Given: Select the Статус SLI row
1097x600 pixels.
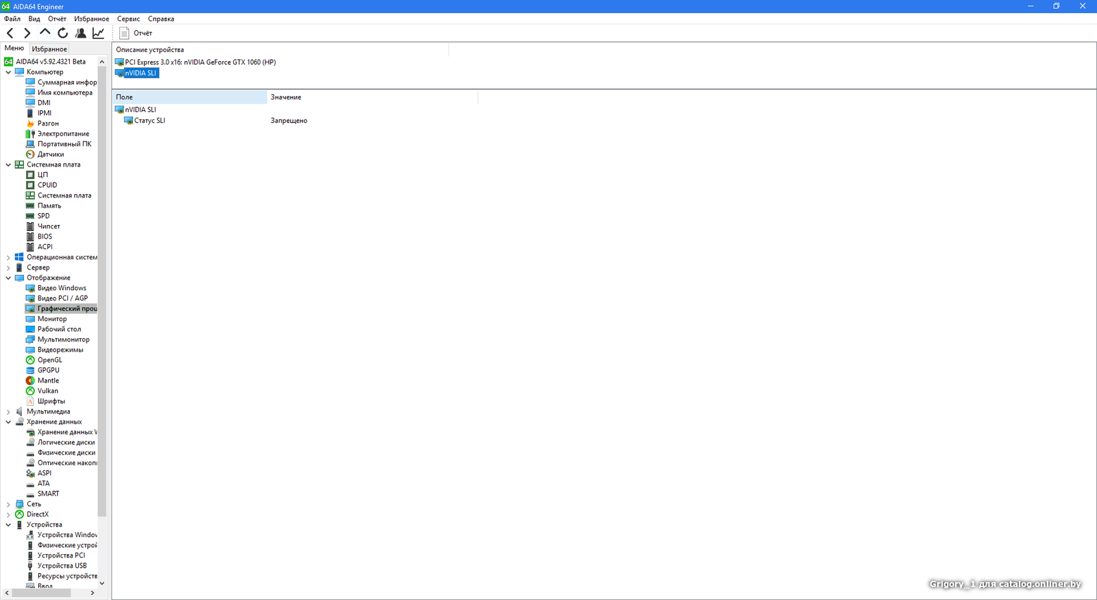Looking at the screenshot, I should 149,121.
